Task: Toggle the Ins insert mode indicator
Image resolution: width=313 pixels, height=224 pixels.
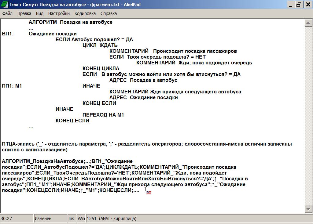Action: coord(71,219)
